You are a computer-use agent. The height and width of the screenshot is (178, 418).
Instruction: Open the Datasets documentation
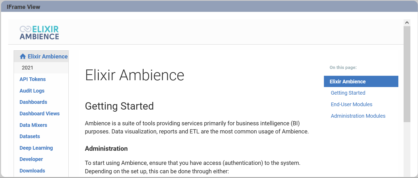tap(30, 136)
